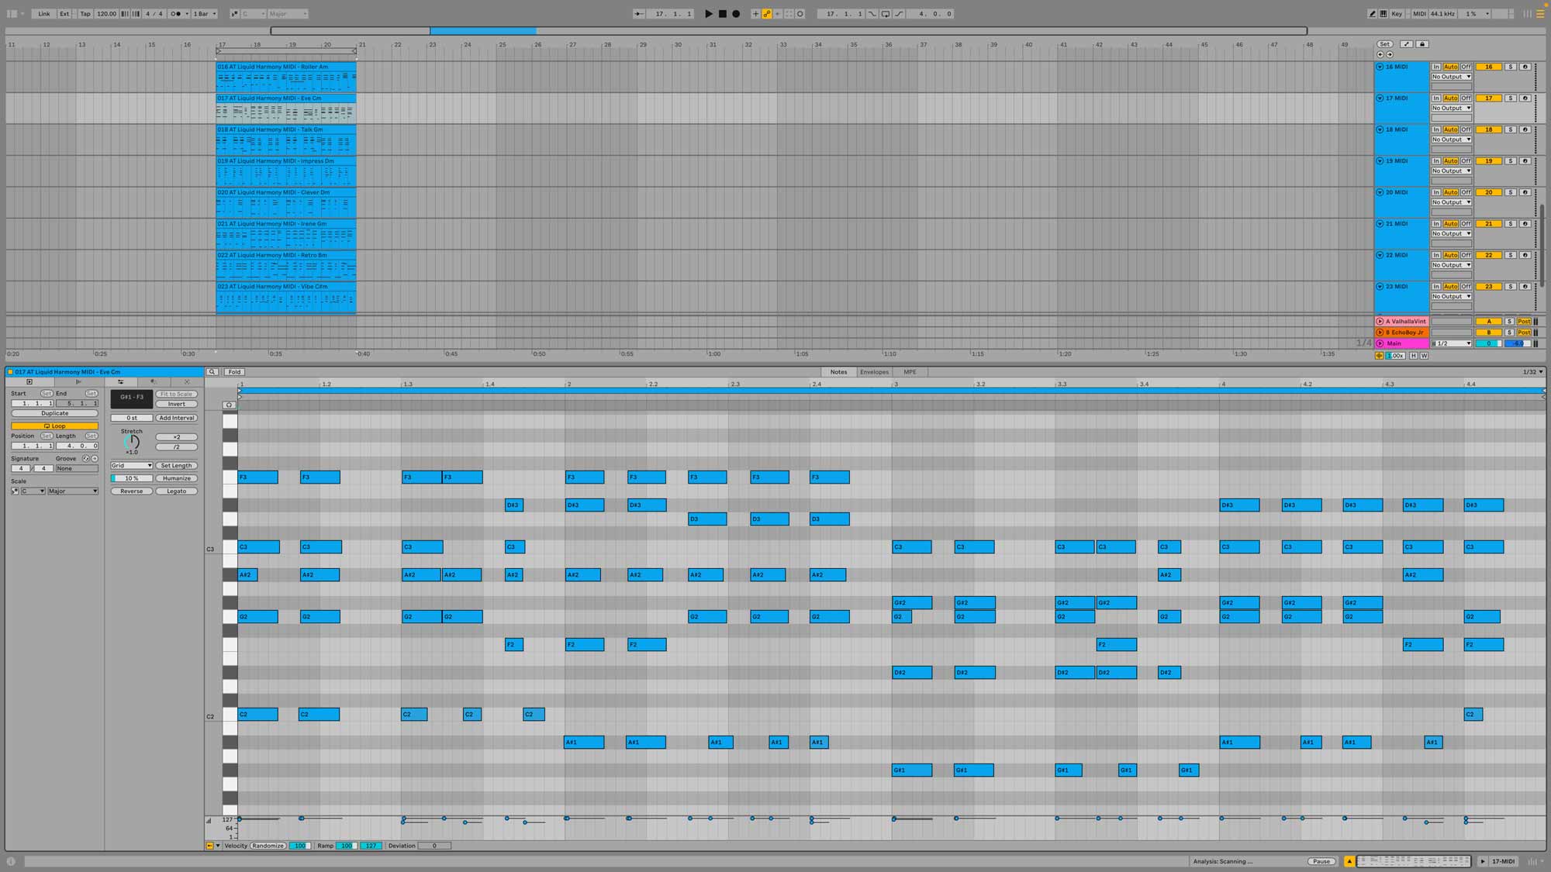This screenshot has height=872, width=1551.
Task: Click the Arrangement Record button
Action: pyautogui.click(x=736, y=14)
